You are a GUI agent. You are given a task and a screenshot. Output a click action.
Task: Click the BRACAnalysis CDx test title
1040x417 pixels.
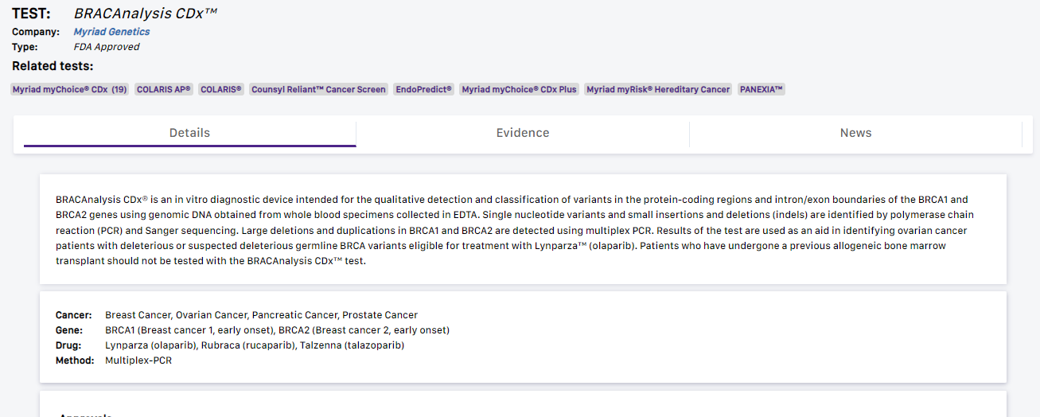146,14
